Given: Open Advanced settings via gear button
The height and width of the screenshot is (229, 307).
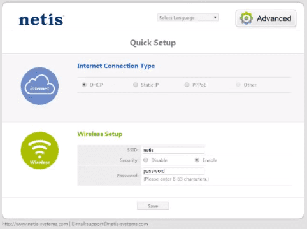Looking at the screenshot, I should point(266,18).
